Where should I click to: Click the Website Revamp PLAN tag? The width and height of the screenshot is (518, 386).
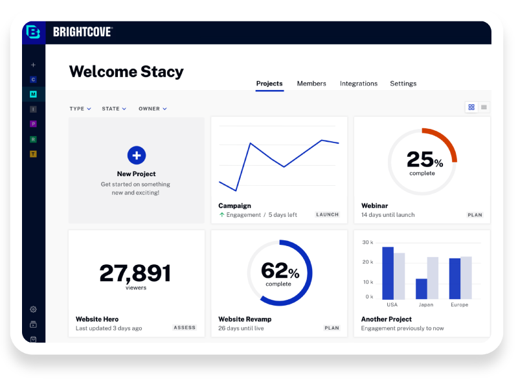click(332, 328)
